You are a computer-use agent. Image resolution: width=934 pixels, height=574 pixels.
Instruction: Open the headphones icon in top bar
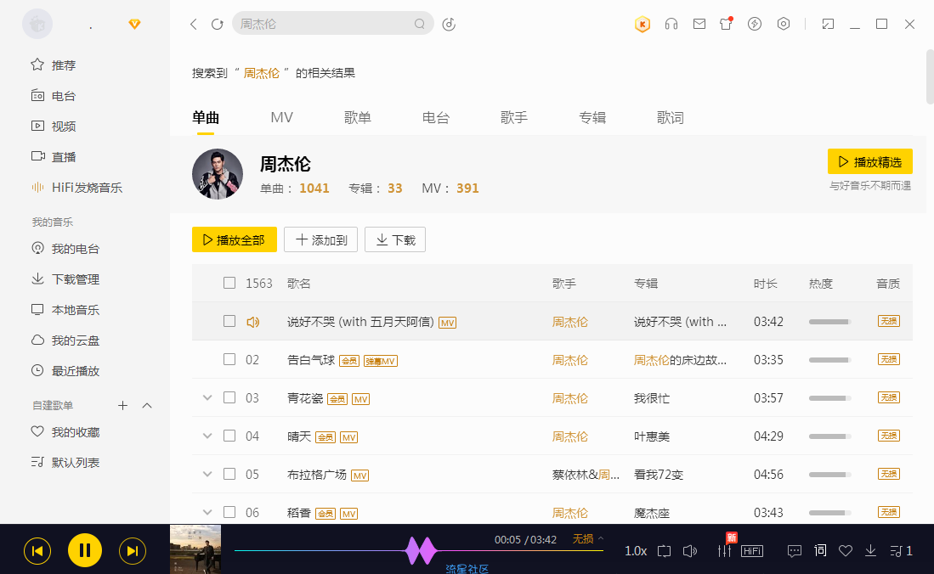(671, 24)
